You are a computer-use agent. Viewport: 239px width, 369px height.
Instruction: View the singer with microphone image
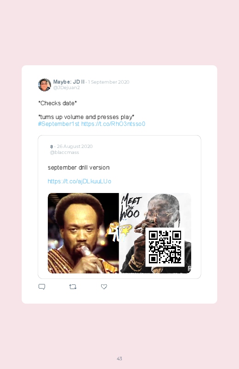point(83,233)
